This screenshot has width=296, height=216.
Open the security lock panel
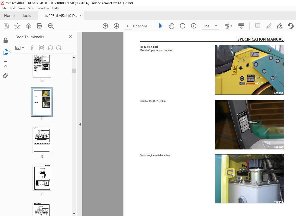click(x=6, y=40)
